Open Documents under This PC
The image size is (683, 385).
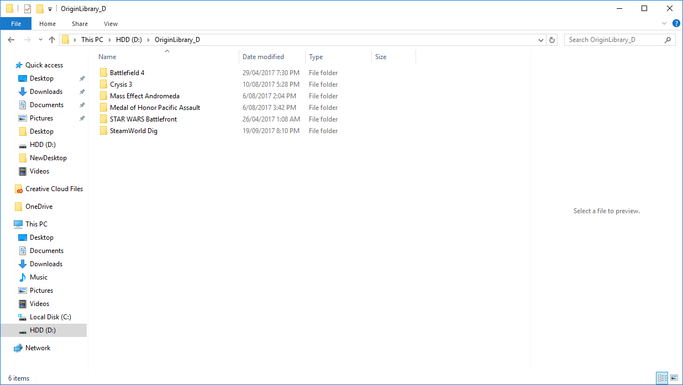(46, 251)
